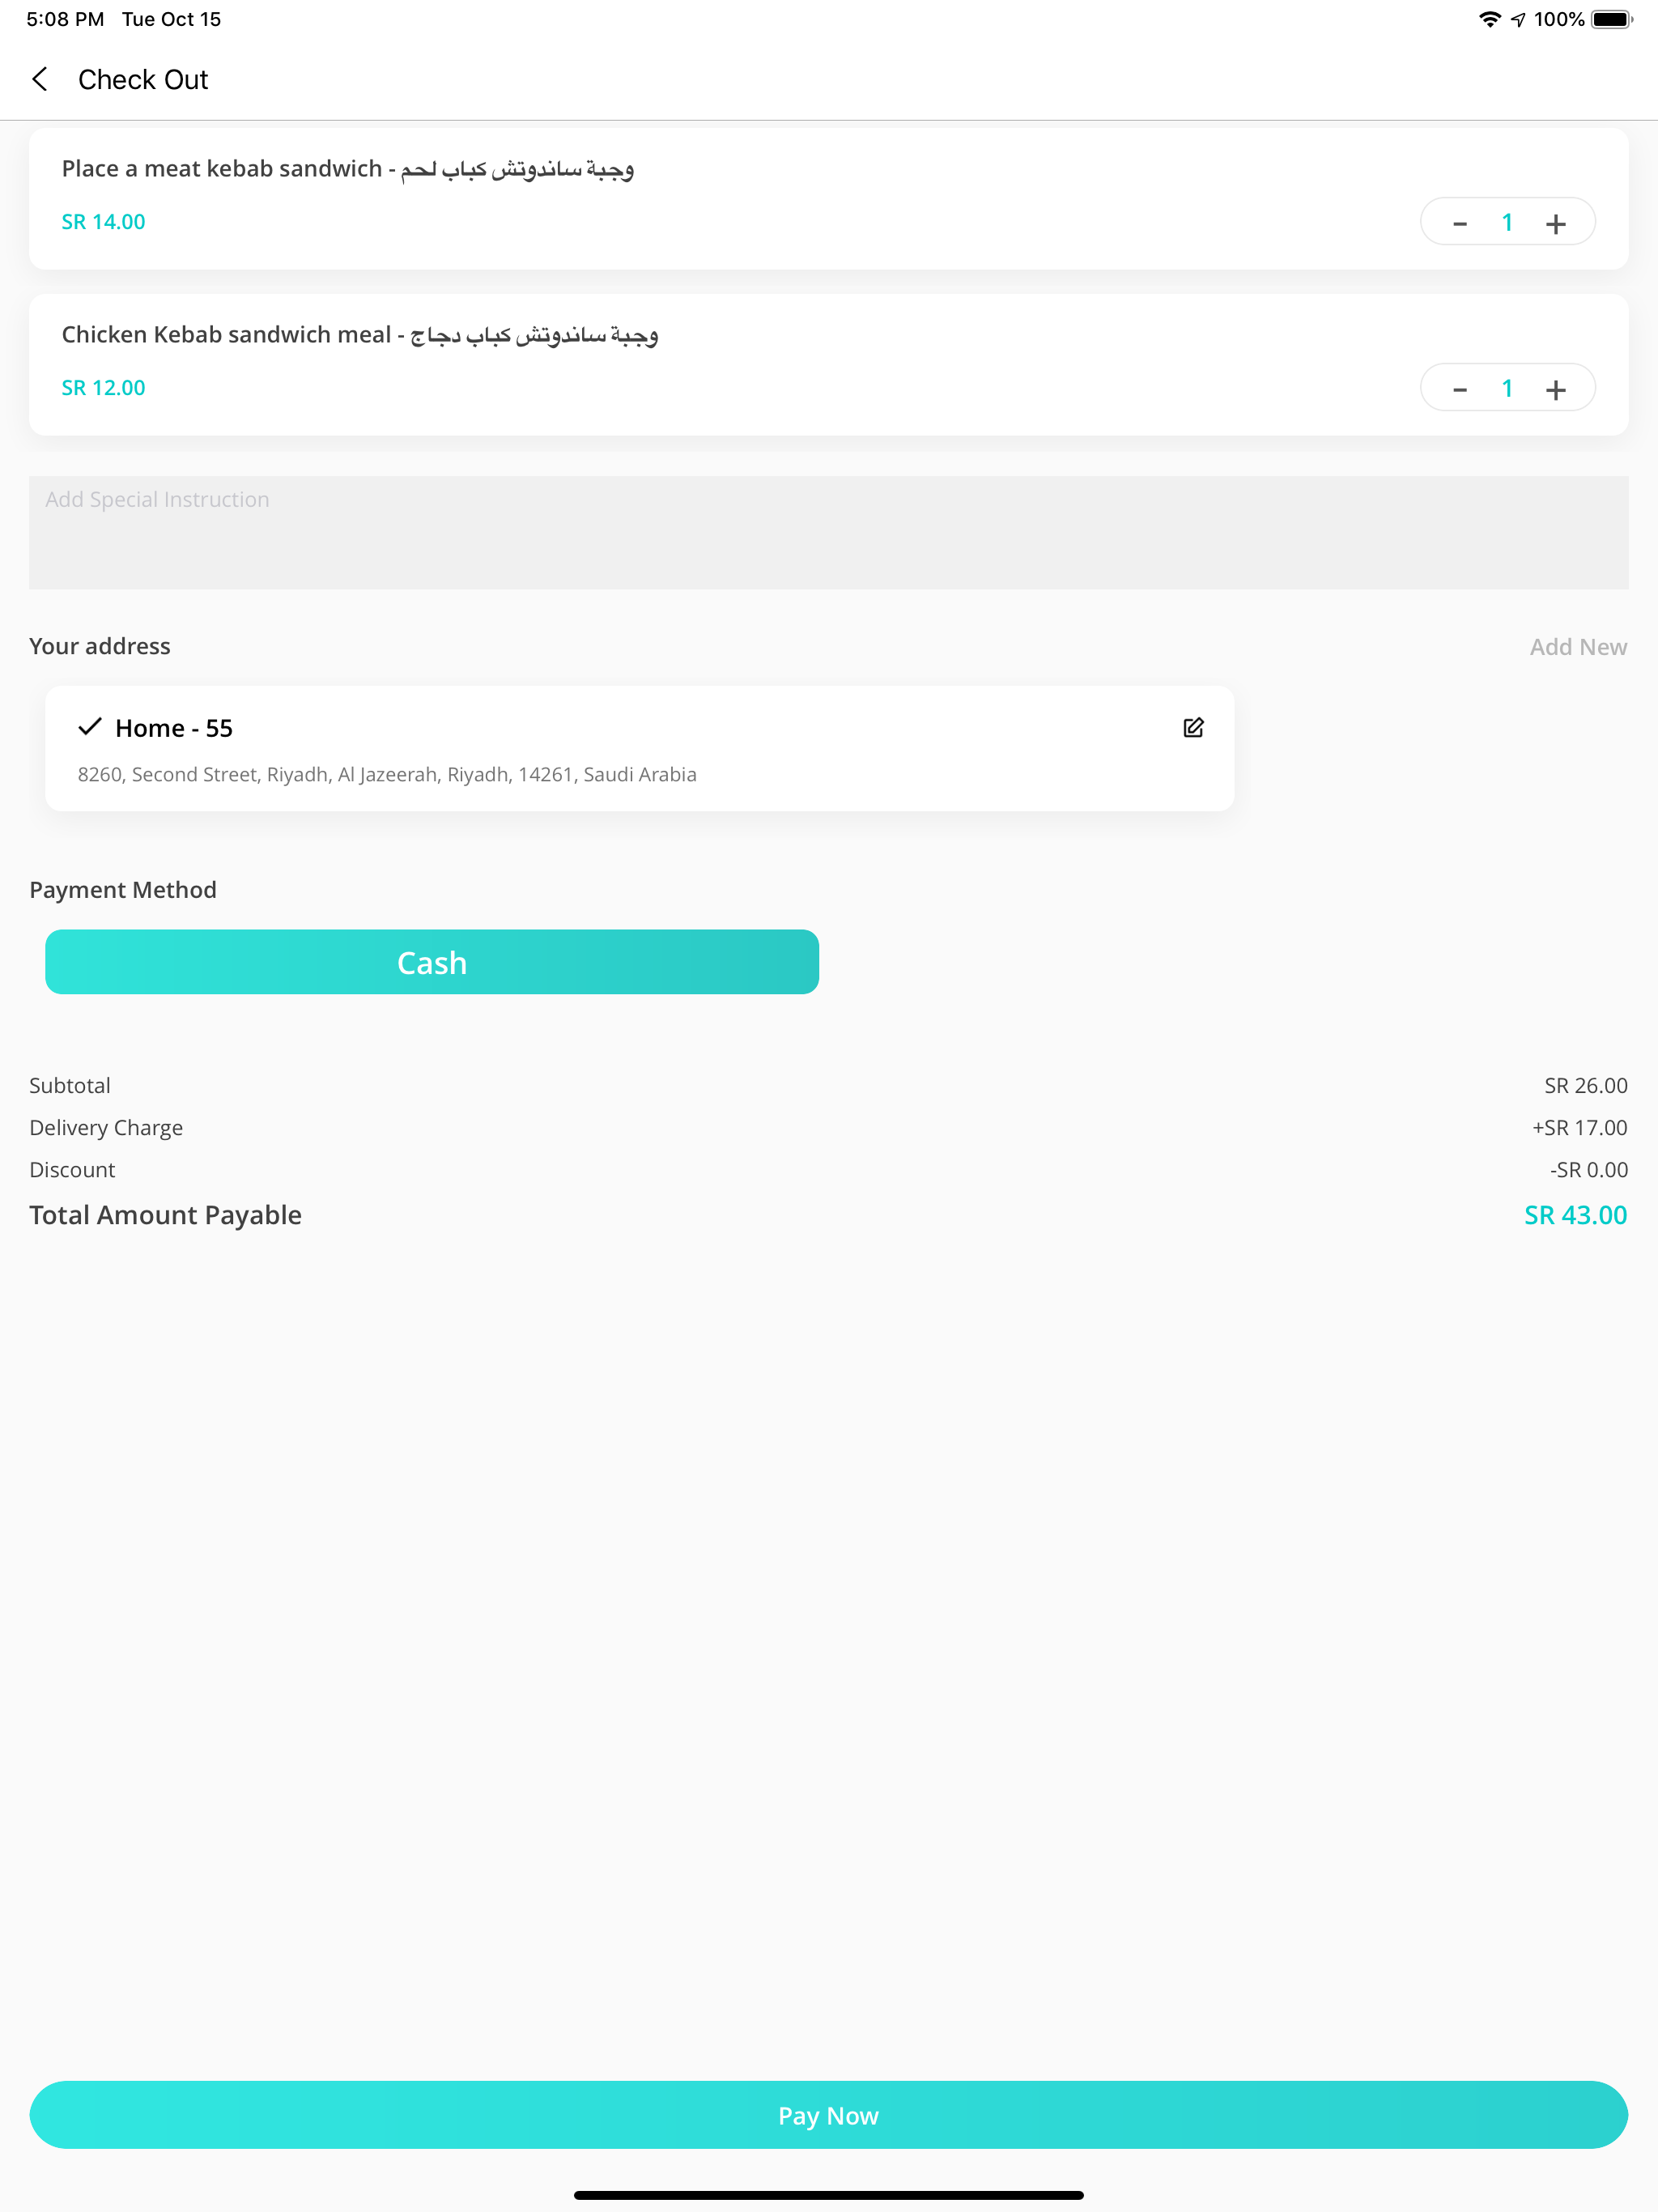This screenshot has height=2212, width=1658.
Task: Select the meat kebab sandwich item title
Action: coord(348,169)
